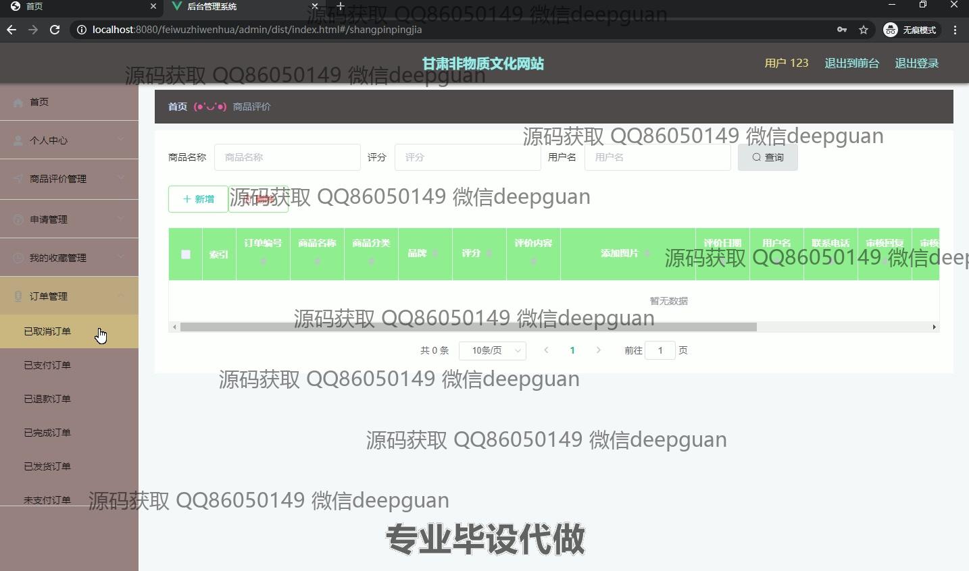Click 退出登录 logout link
Viewport: 969px width, 571px height.
click(x=917, y=63)
